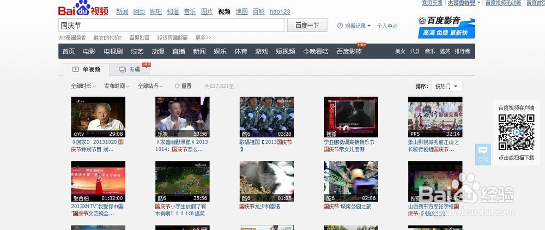Open the 酷6 01:05 cat video thumbnail
This screenshot has height=230, width=545.
267,181
